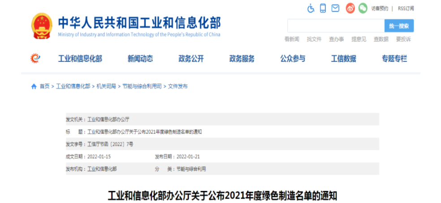Viewport: 441px width, 203px height.
Task: Open 查数据 quick link
Action: click(381, 39)
